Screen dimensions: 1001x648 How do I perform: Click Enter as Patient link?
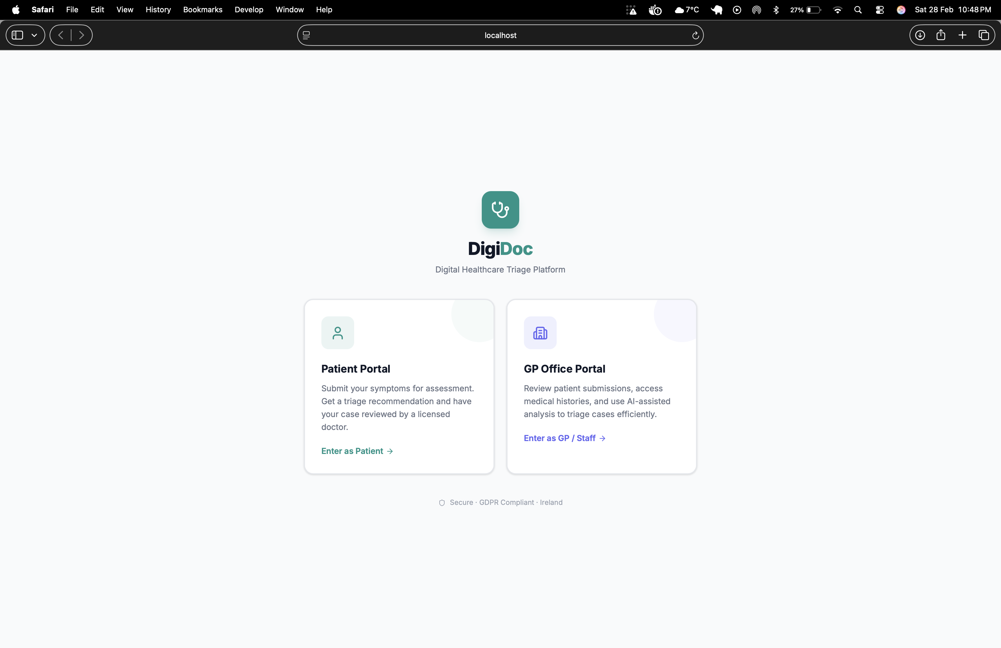(357, 451)
